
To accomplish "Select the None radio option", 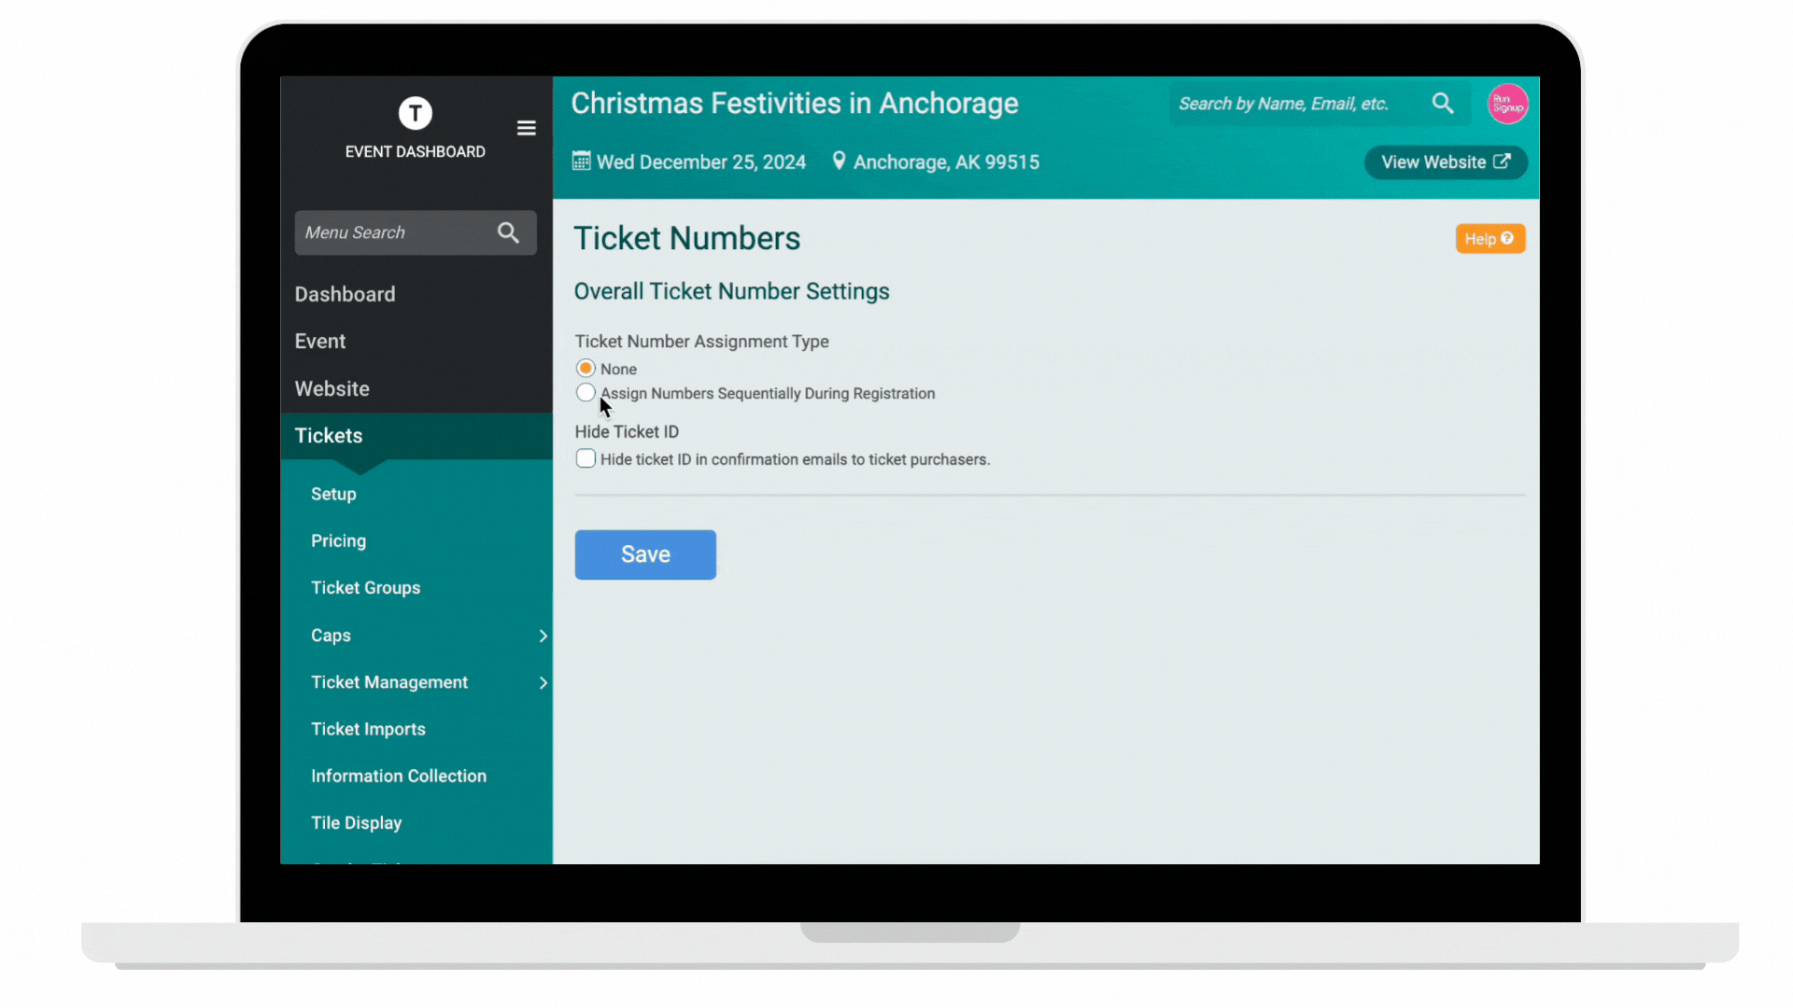I will [586, 369].
